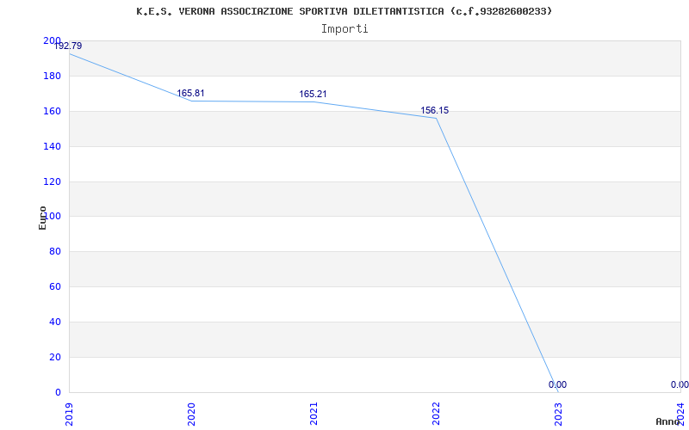Click the 192.79 data label for 2019
This screenshot has width=689, height=430.
(x=68, y=46)
